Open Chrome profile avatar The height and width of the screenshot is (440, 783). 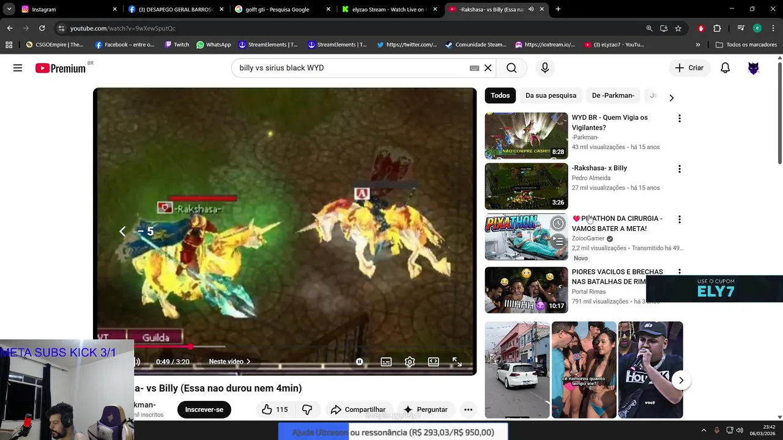tap(757, 28)
